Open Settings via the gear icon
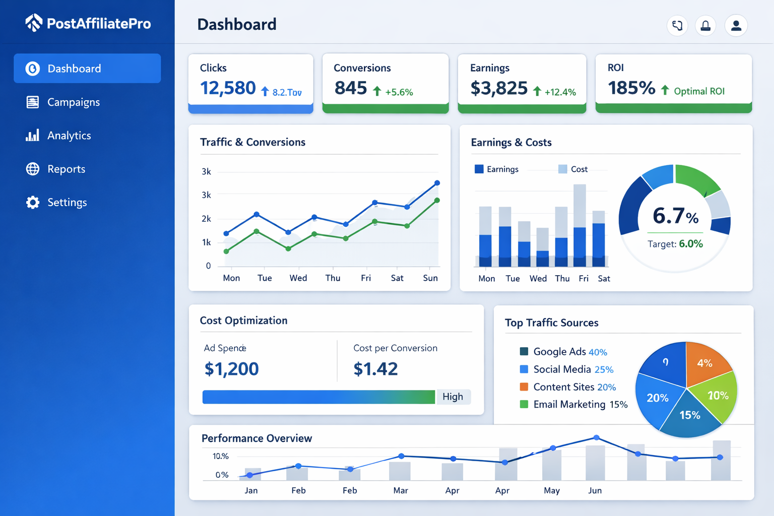774x516 pixels. 32,202
